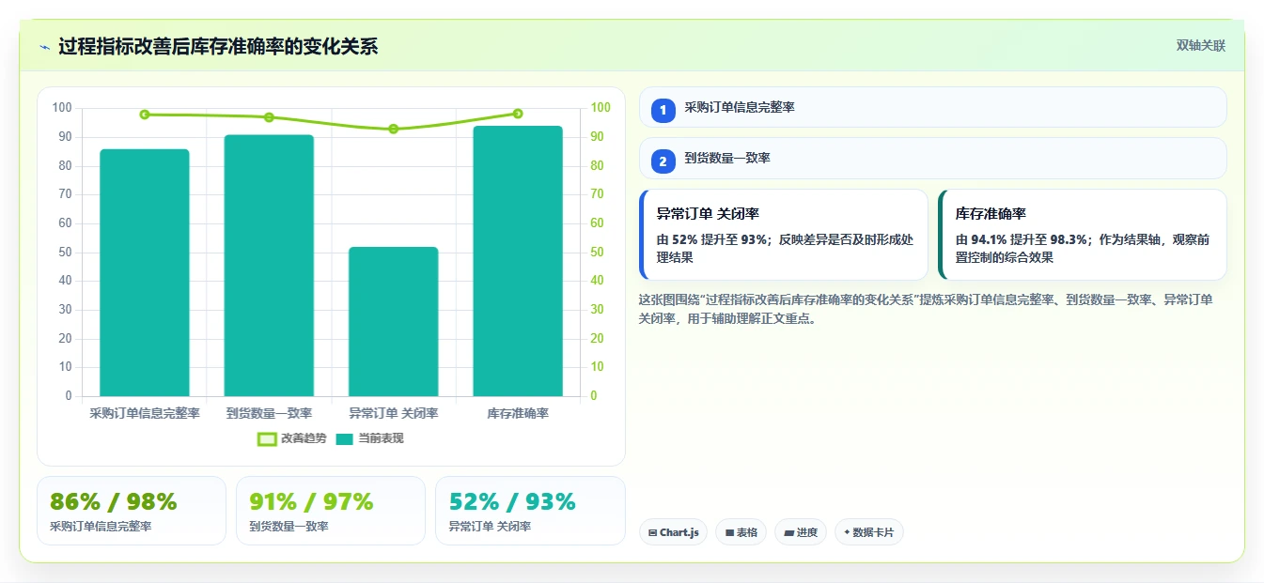Click the teal 当前表现 legend swatch
The height and width of the screenshot is (583, 1264).
(345, 438)
